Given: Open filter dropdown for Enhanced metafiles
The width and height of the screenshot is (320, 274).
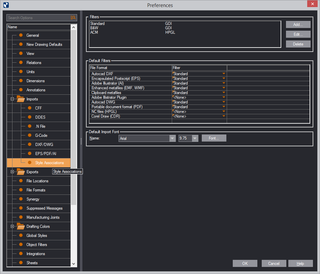Looking at the screenshot, I should (224, 88).
